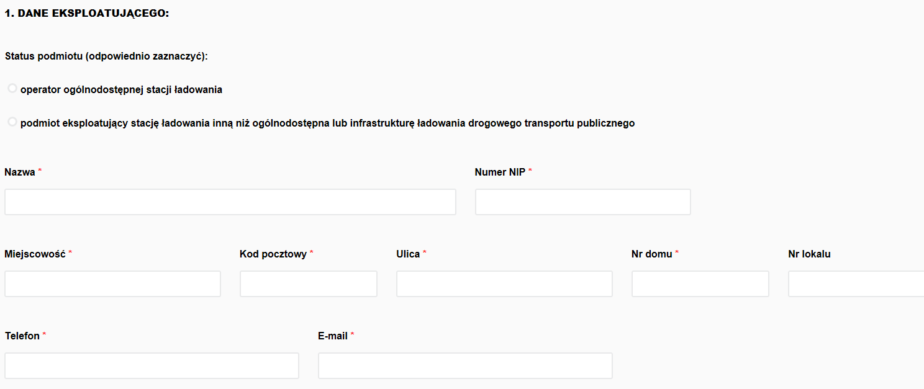Click into the Numer NIP input box
Viewport: 924px width, 389px height.
click(x=582, y=202)
